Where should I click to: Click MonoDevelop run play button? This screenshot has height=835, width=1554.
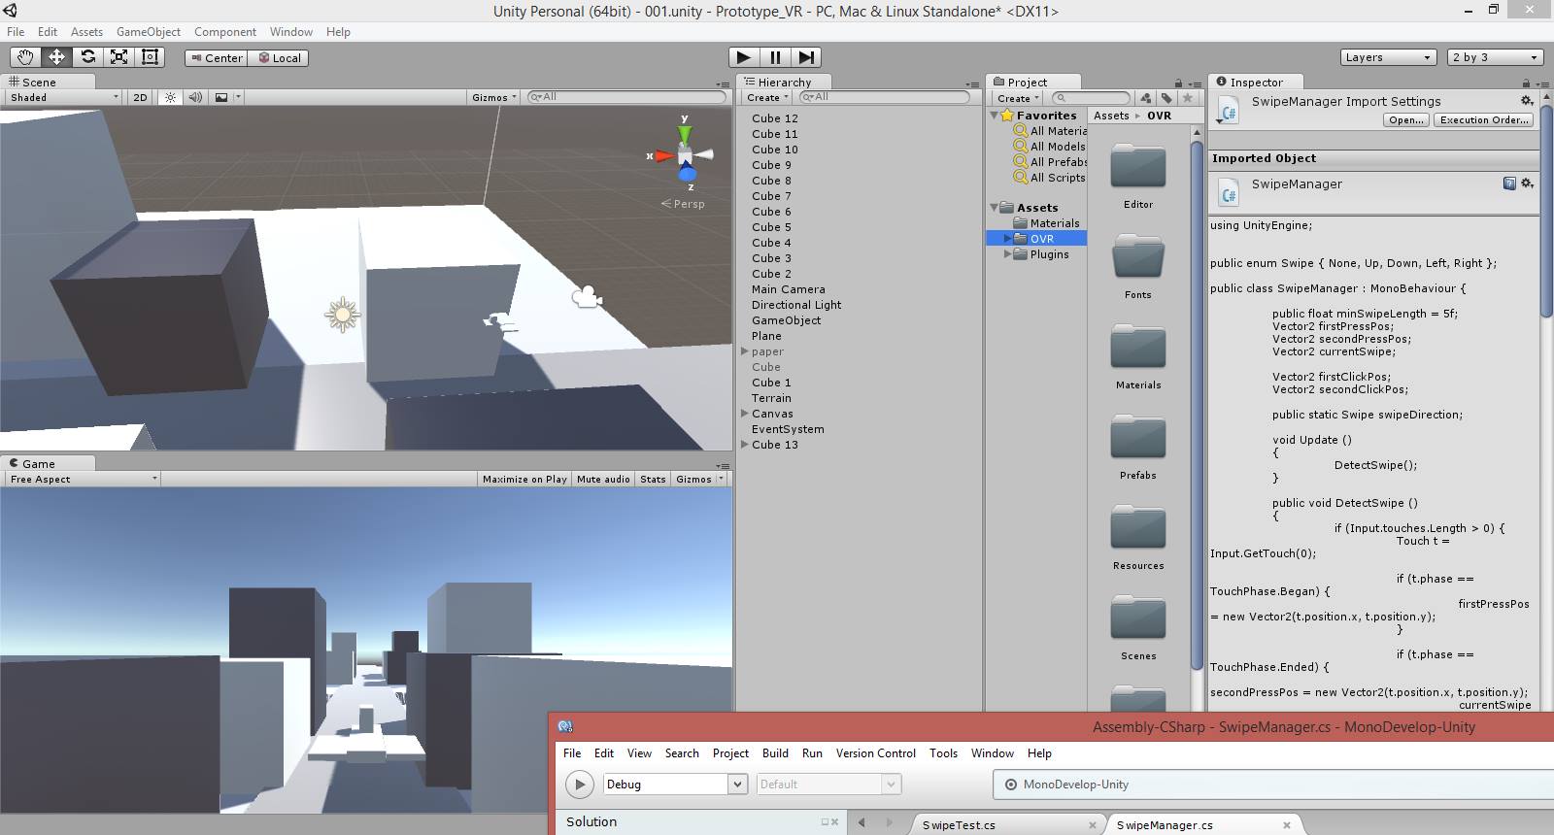[580, 785]
